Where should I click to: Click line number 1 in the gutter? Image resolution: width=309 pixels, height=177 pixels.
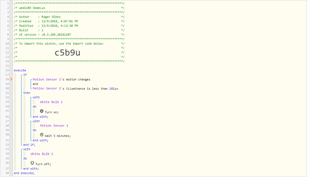8,4
